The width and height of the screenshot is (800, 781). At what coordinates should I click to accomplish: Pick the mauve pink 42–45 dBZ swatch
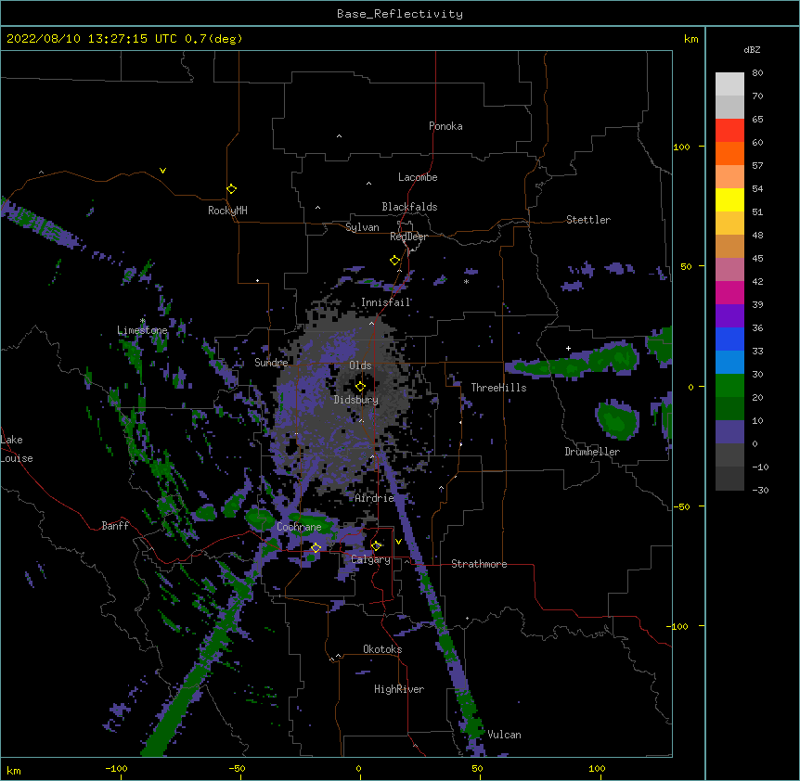pos(729,270)
